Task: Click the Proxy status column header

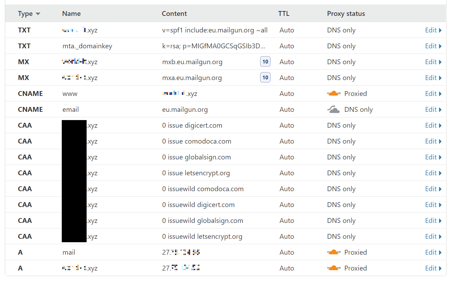Action: pos(346,14)
